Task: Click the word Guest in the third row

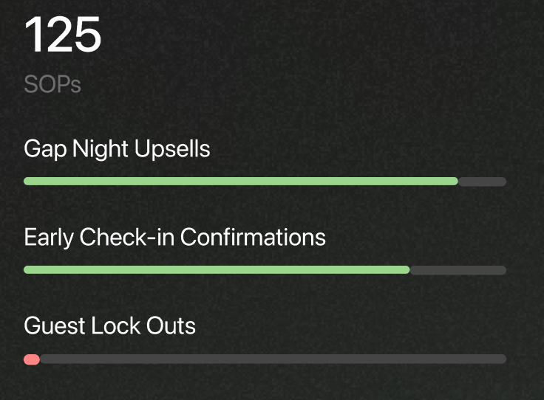Action: pos(54,325)
